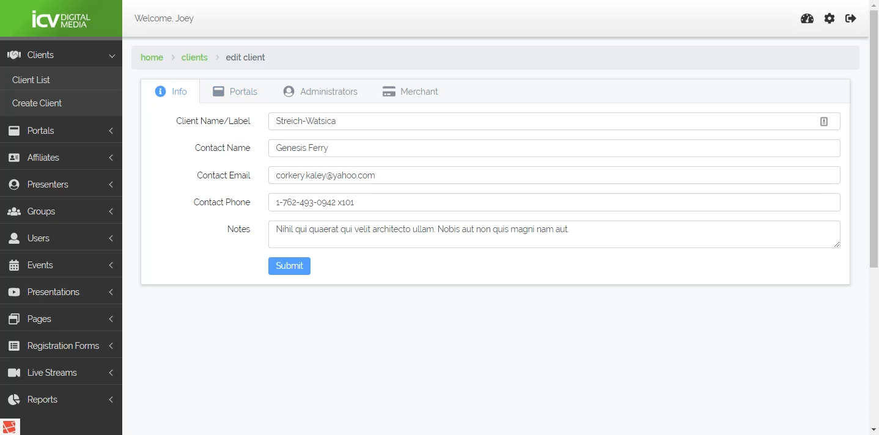Open settings via the gear icon
Screen dimensions: 879x435
click(x=829, y=18)
